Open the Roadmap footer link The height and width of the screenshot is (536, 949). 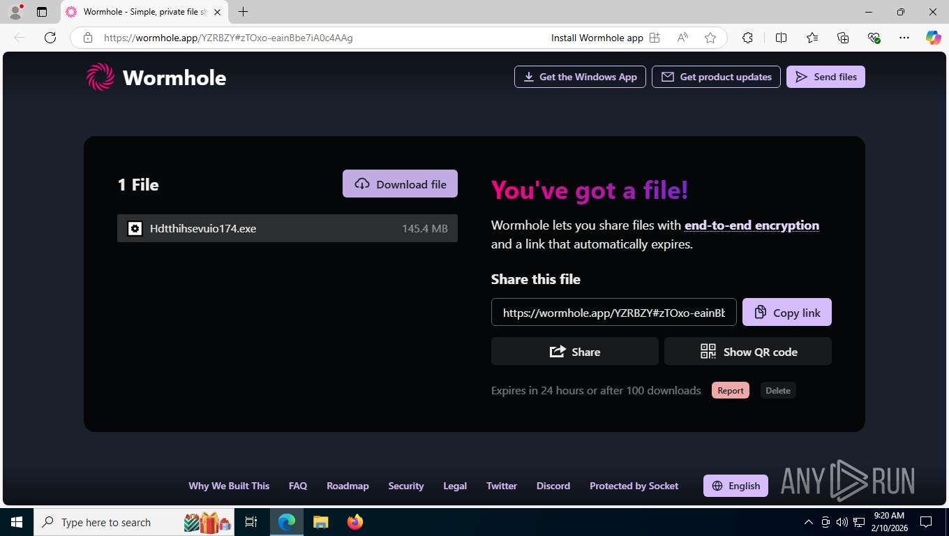(348, 486)
